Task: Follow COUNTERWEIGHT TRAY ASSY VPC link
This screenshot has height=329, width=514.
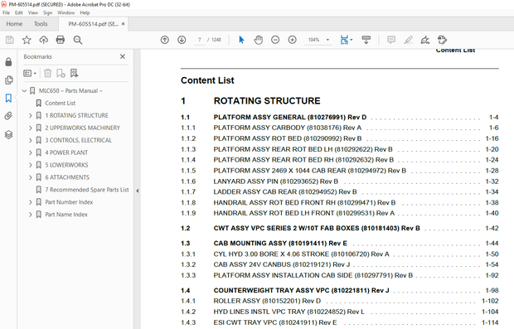Action: point(301,290)
